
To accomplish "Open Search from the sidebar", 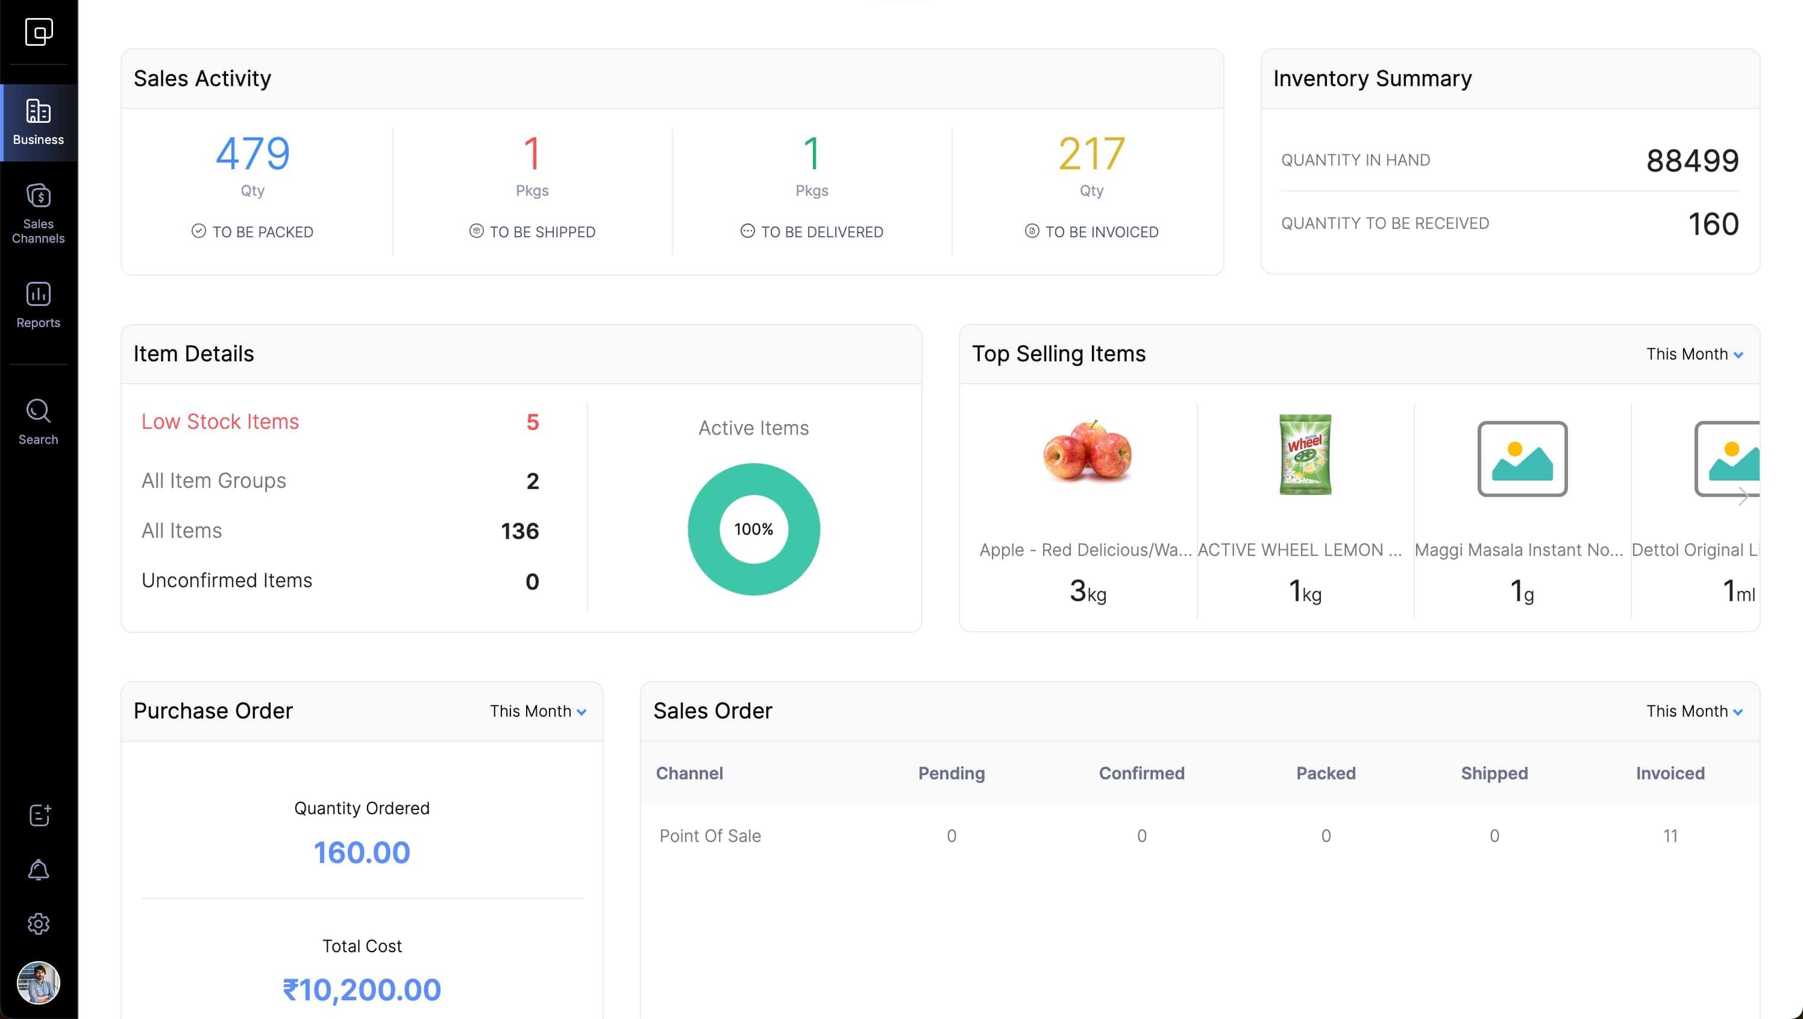I will 39,422.
